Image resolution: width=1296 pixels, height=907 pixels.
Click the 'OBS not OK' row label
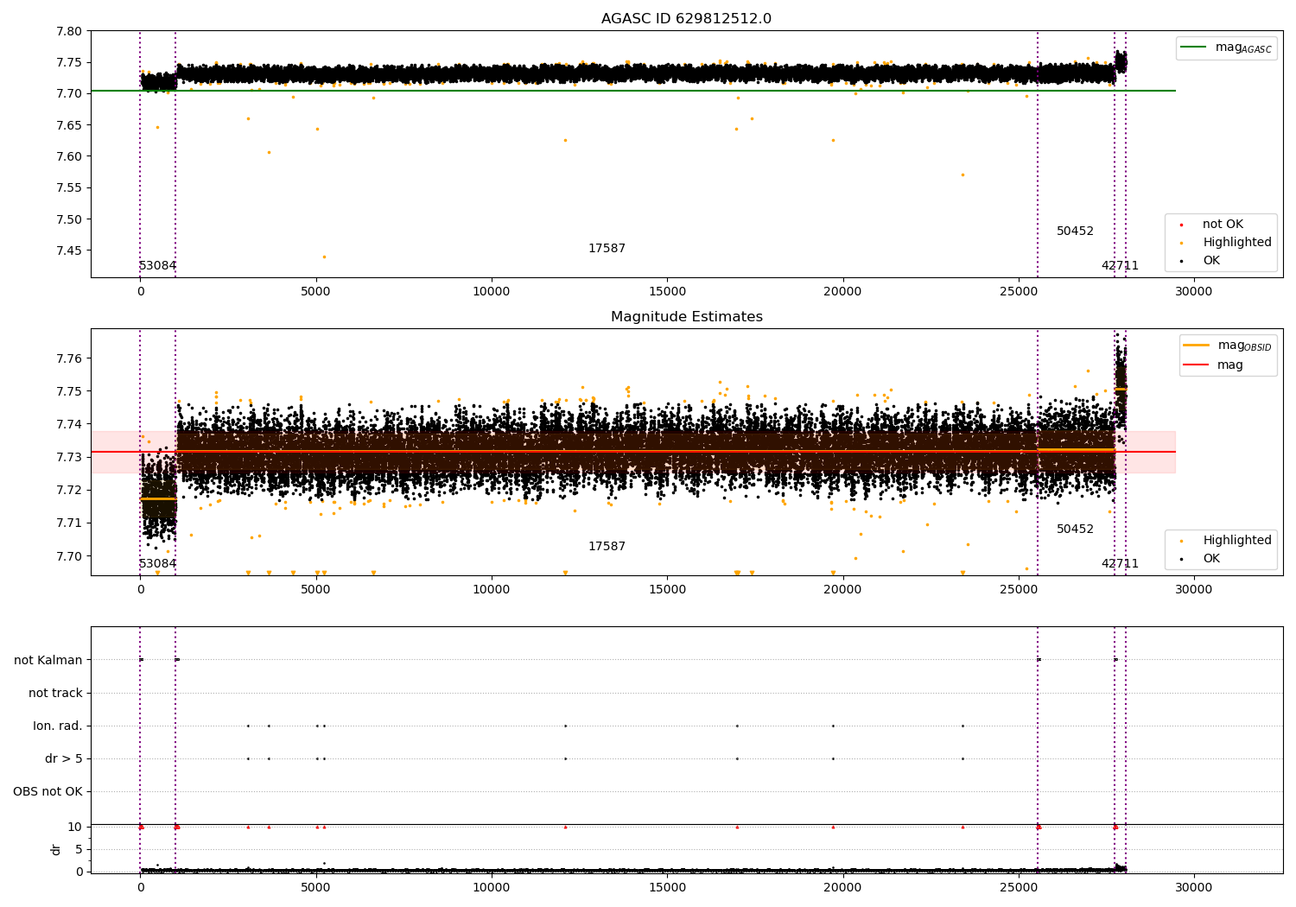[x=48, y=791]
